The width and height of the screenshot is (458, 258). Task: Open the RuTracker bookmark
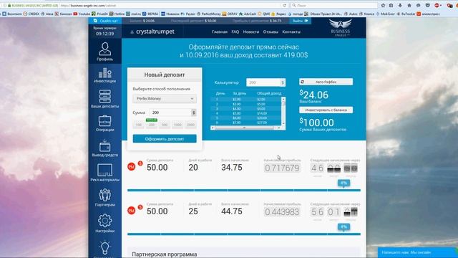[x=406, y=14]
